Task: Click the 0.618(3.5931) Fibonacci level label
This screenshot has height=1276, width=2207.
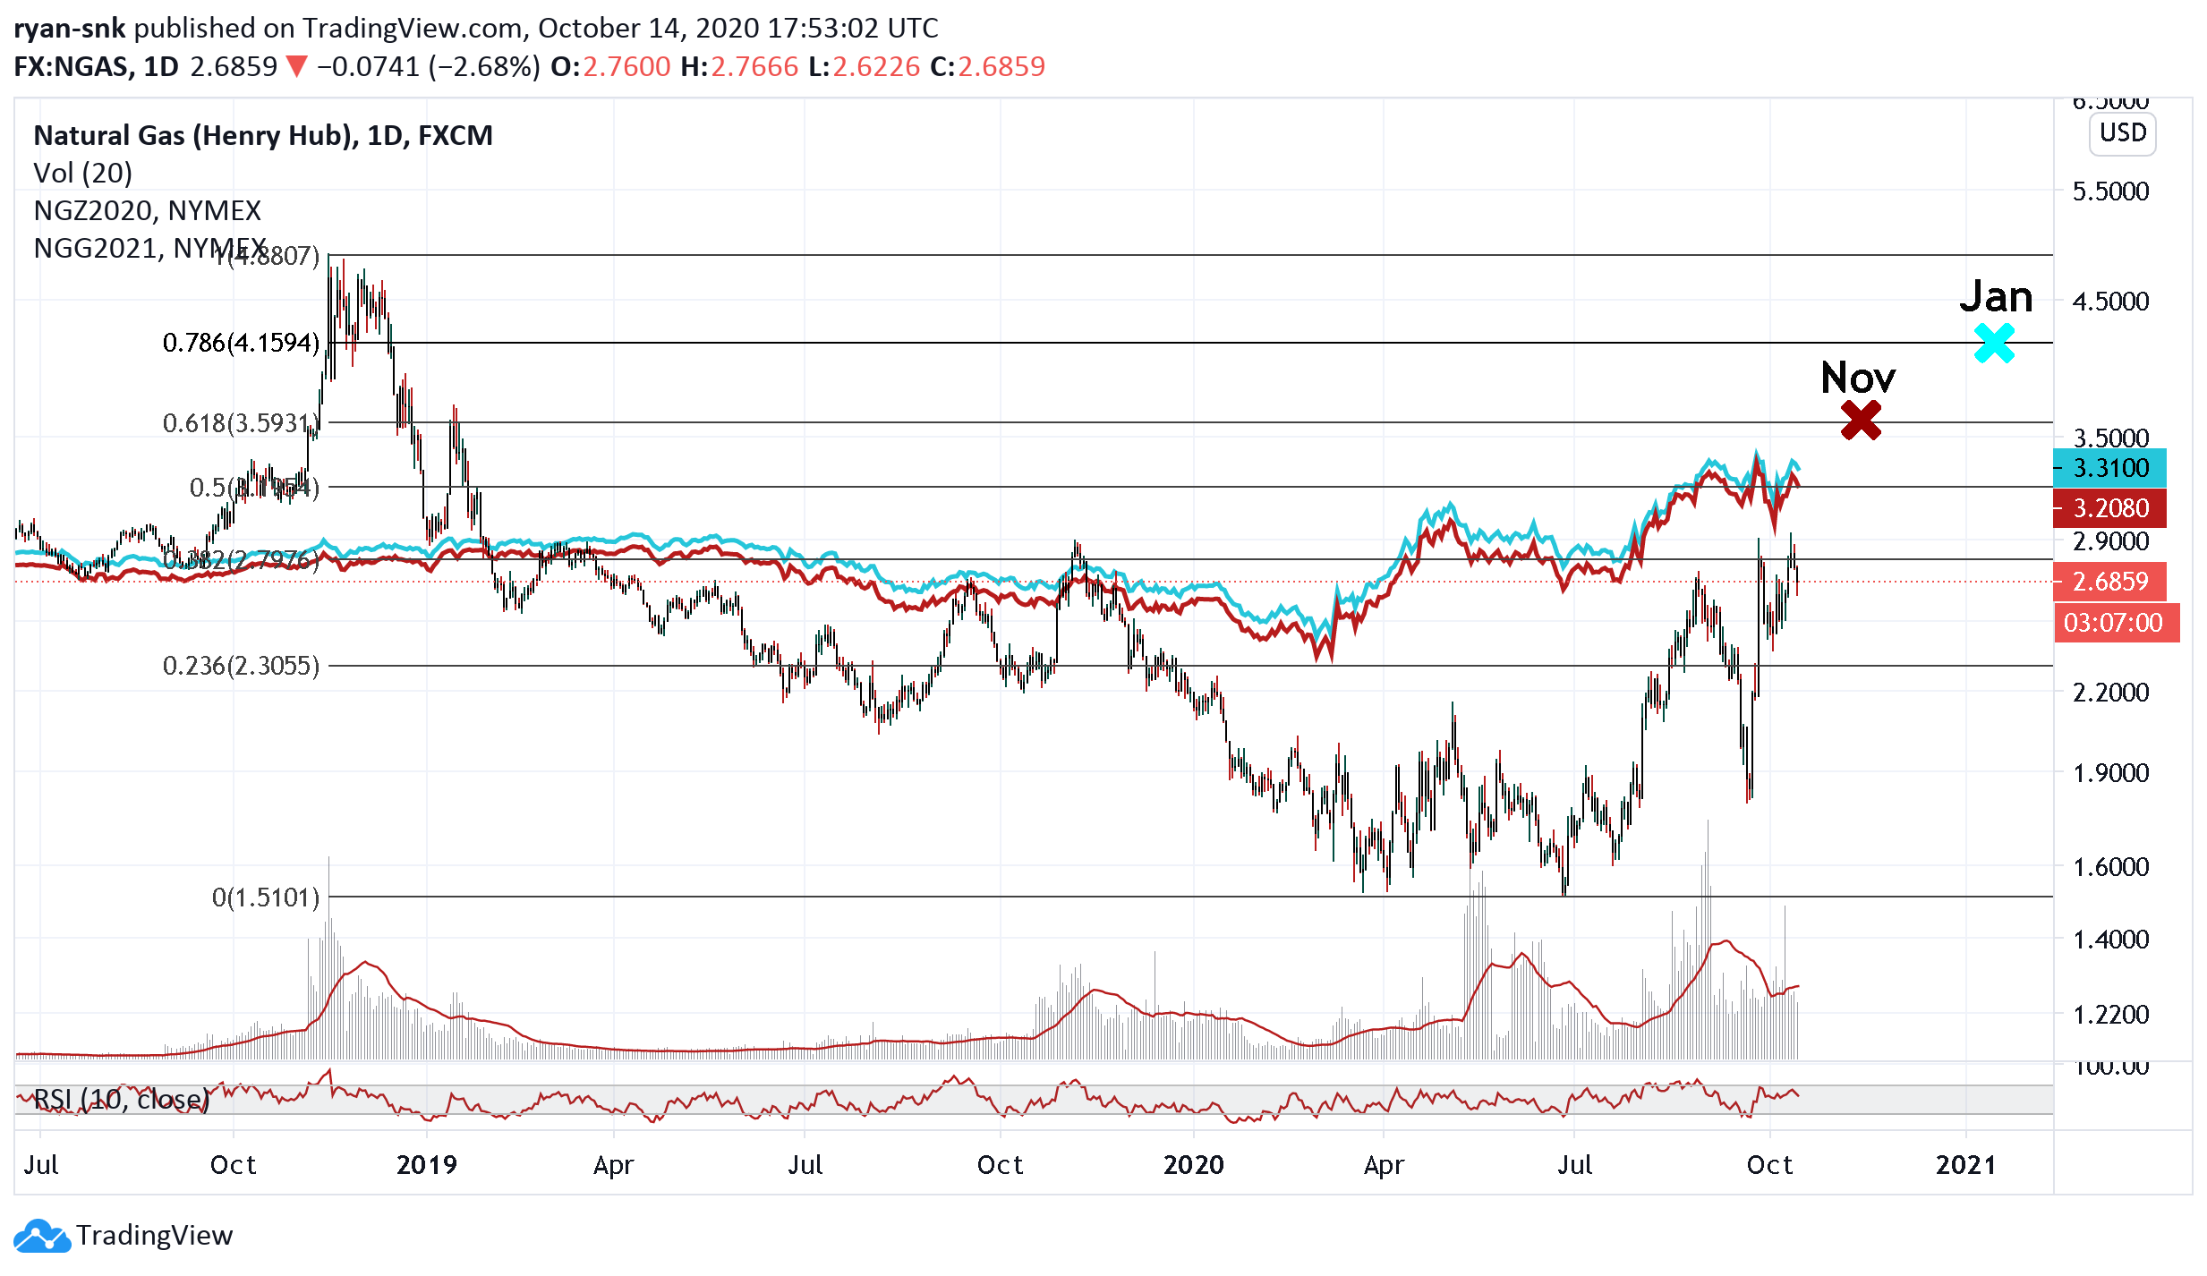Action: [241, 422]
